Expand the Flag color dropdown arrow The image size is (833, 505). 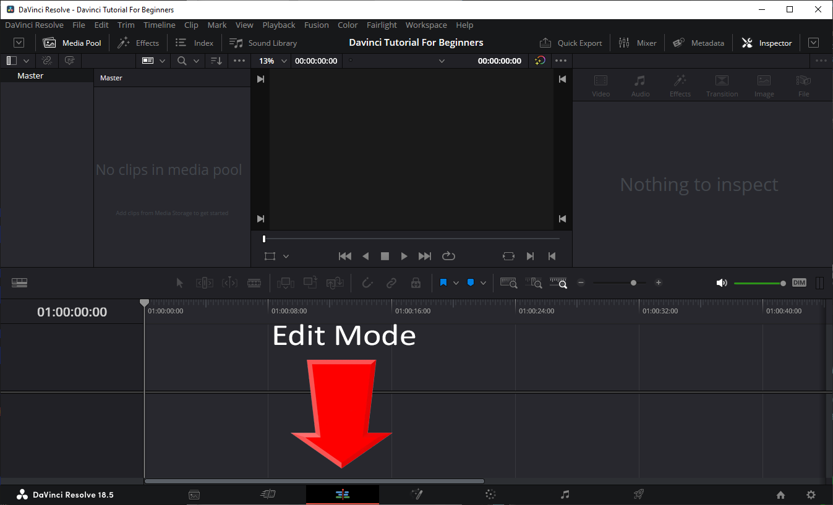(x=456, y=283)
